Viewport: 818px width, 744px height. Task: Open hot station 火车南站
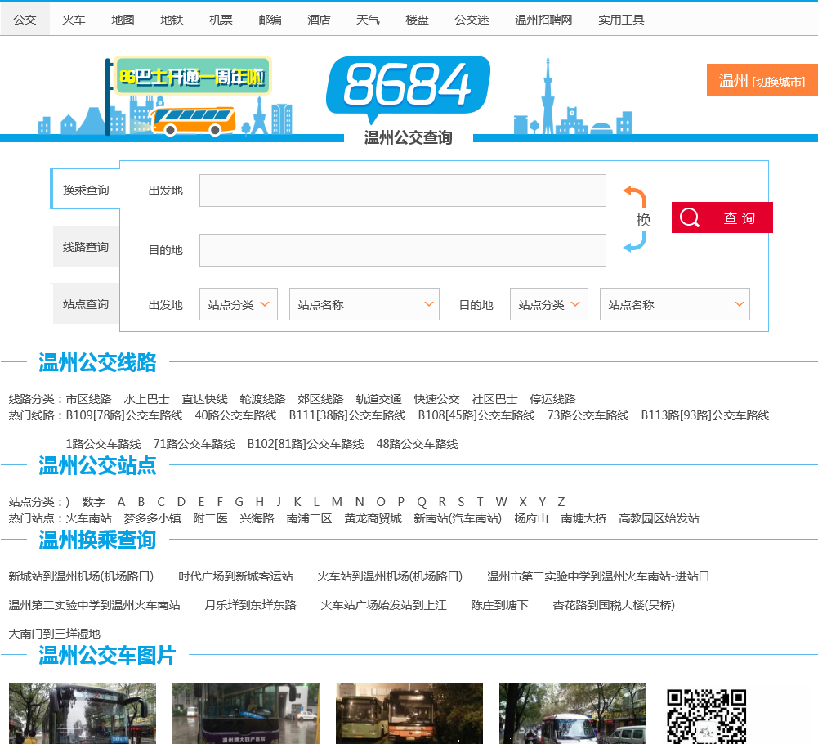coord(89,518)
